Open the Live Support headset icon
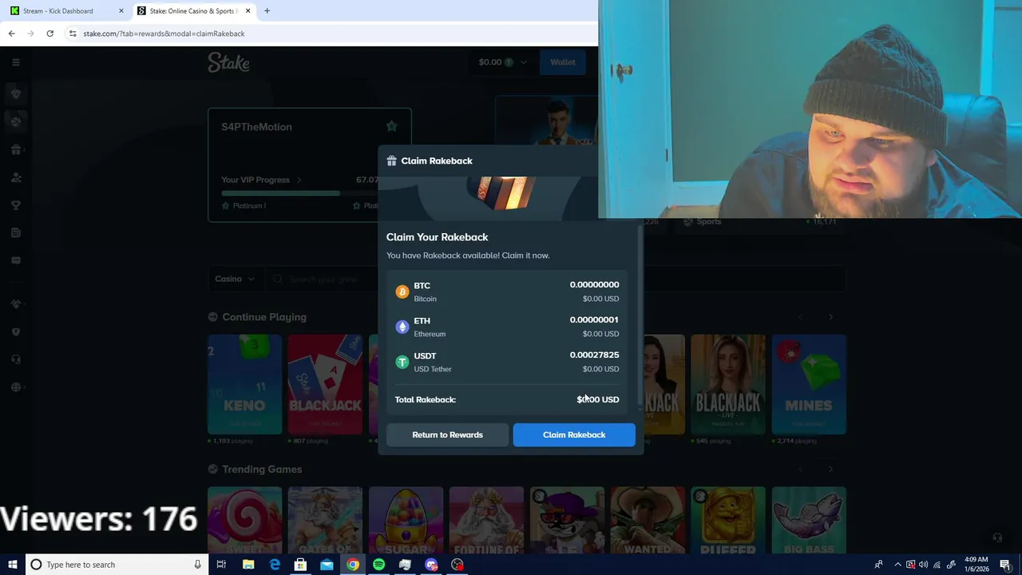This screenshot has width=1022, height=575. pos(15,359)
